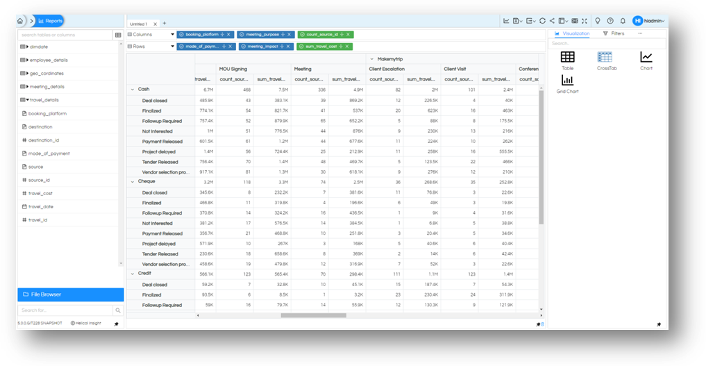The image size is (706, 366).
Task: Toggle the check circle on meeting_purpose pill
Action: tap(242, 35)
